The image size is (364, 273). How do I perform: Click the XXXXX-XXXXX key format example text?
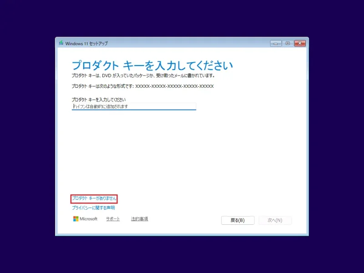[x=174, y=86]
